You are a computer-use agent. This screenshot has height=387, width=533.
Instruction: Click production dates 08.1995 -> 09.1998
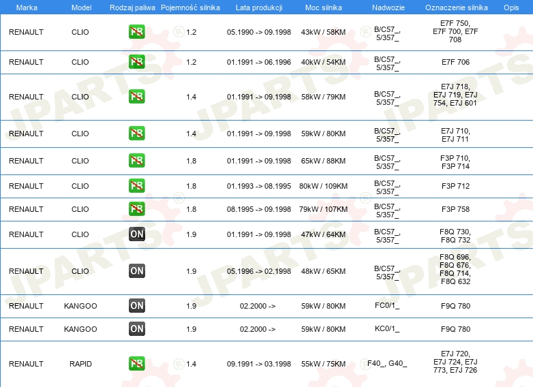[259, 209]
